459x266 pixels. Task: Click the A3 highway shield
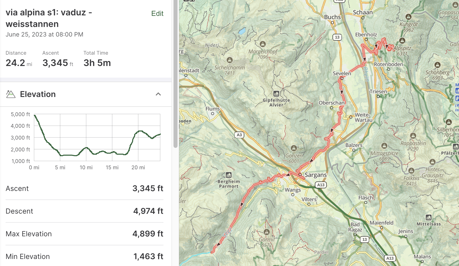point(239,135)
